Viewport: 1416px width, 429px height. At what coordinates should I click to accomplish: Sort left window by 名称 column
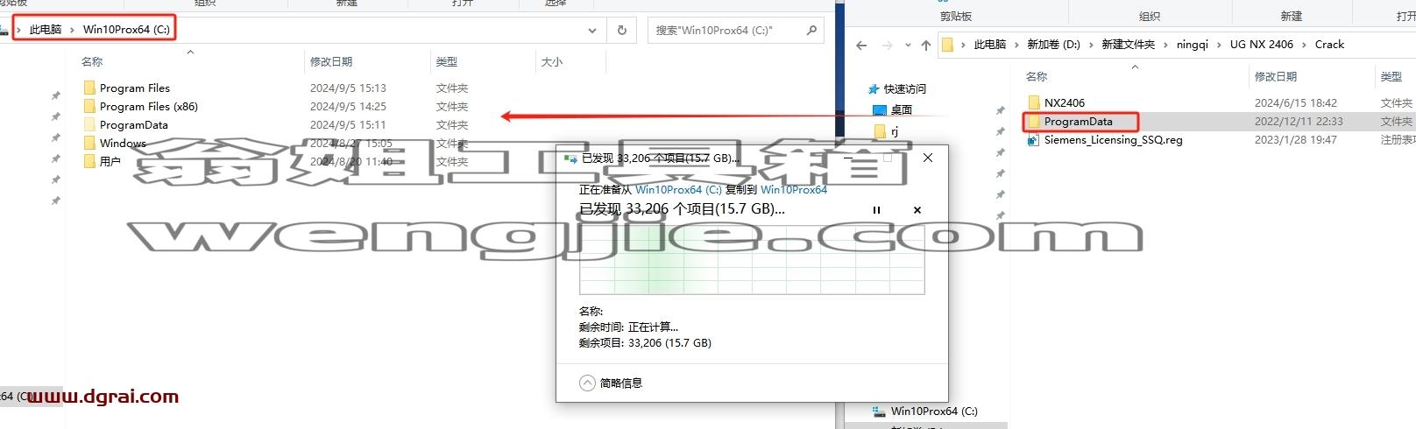(x=92, y=61)
